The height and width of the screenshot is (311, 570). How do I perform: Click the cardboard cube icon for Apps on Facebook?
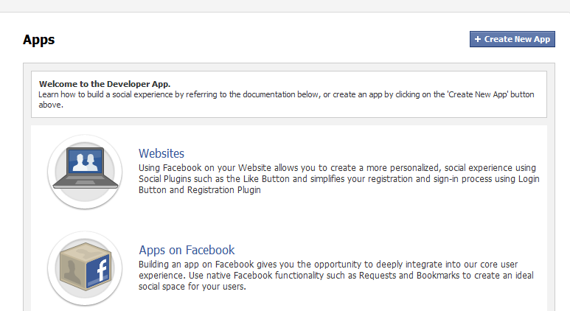pyautogui.click(x=85, y=268)
